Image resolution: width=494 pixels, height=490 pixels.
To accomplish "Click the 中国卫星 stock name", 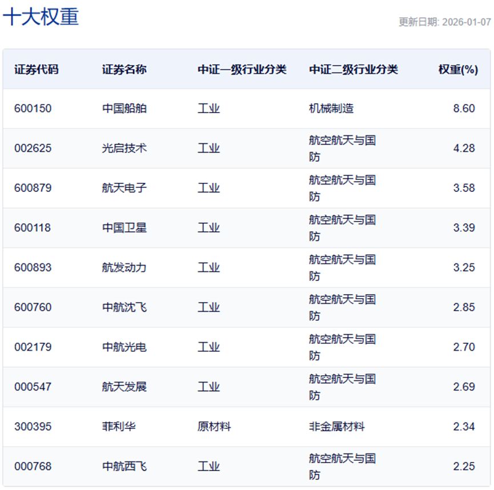I will point(124,228).
